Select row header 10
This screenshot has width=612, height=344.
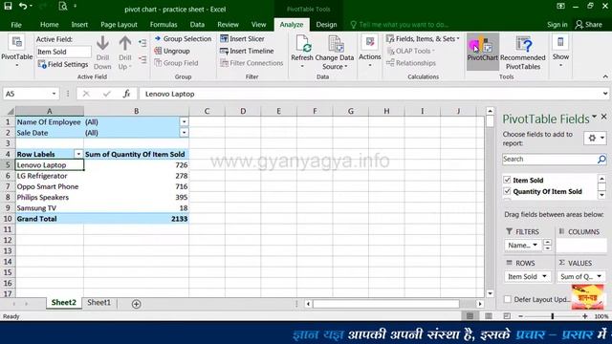8,219
